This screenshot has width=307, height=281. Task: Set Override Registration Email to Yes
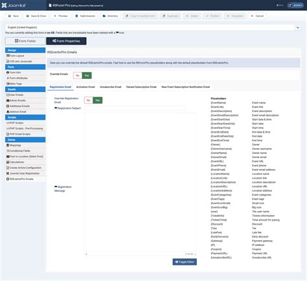click(x=98, y=100)
